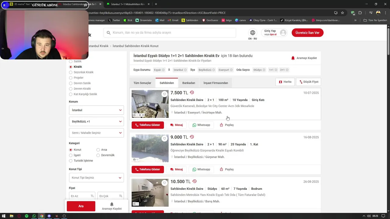Select the Kiralık radio option
390x219 pixels.
pyautogui.click(x=71, y=67)
